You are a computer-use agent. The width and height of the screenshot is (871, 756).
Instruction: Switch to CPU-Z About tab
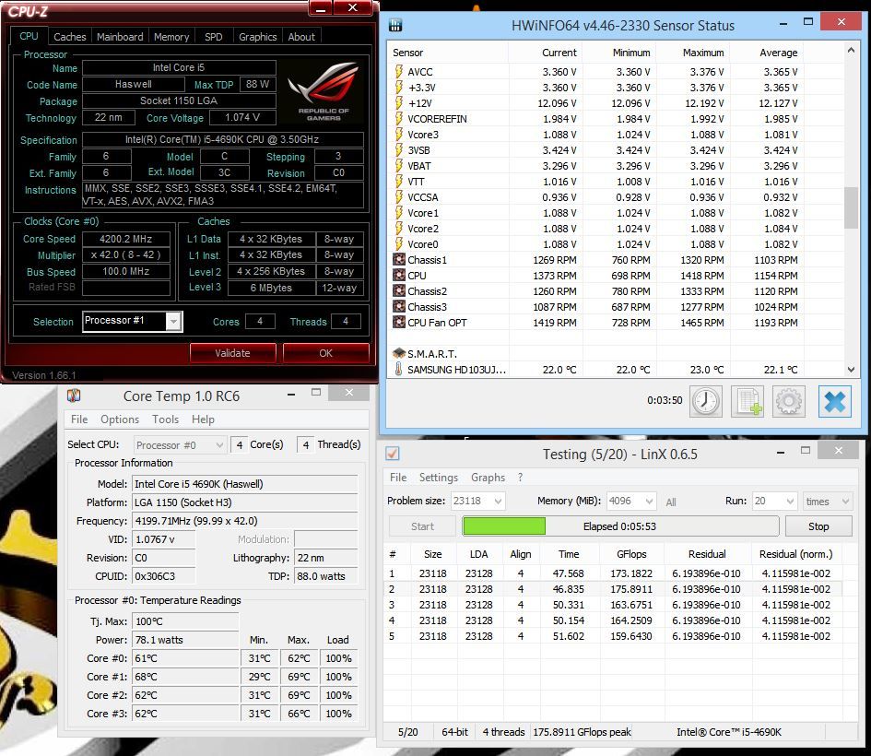point(301,37)
